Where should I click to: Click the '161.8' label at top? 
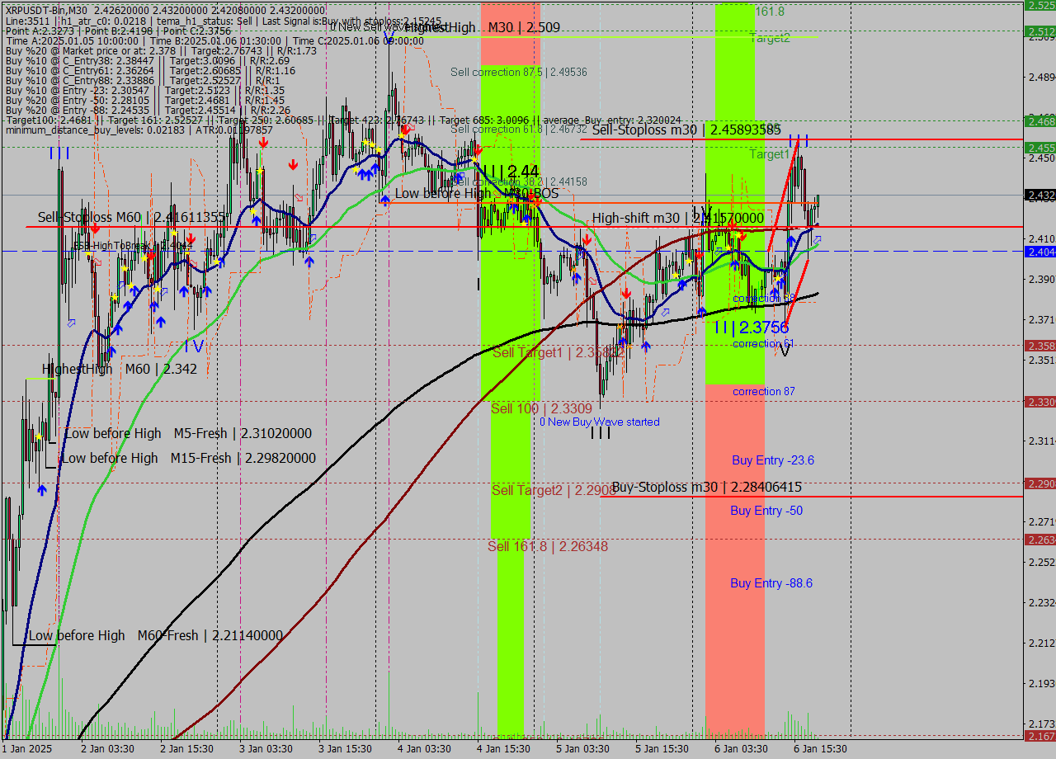[770, 12]
